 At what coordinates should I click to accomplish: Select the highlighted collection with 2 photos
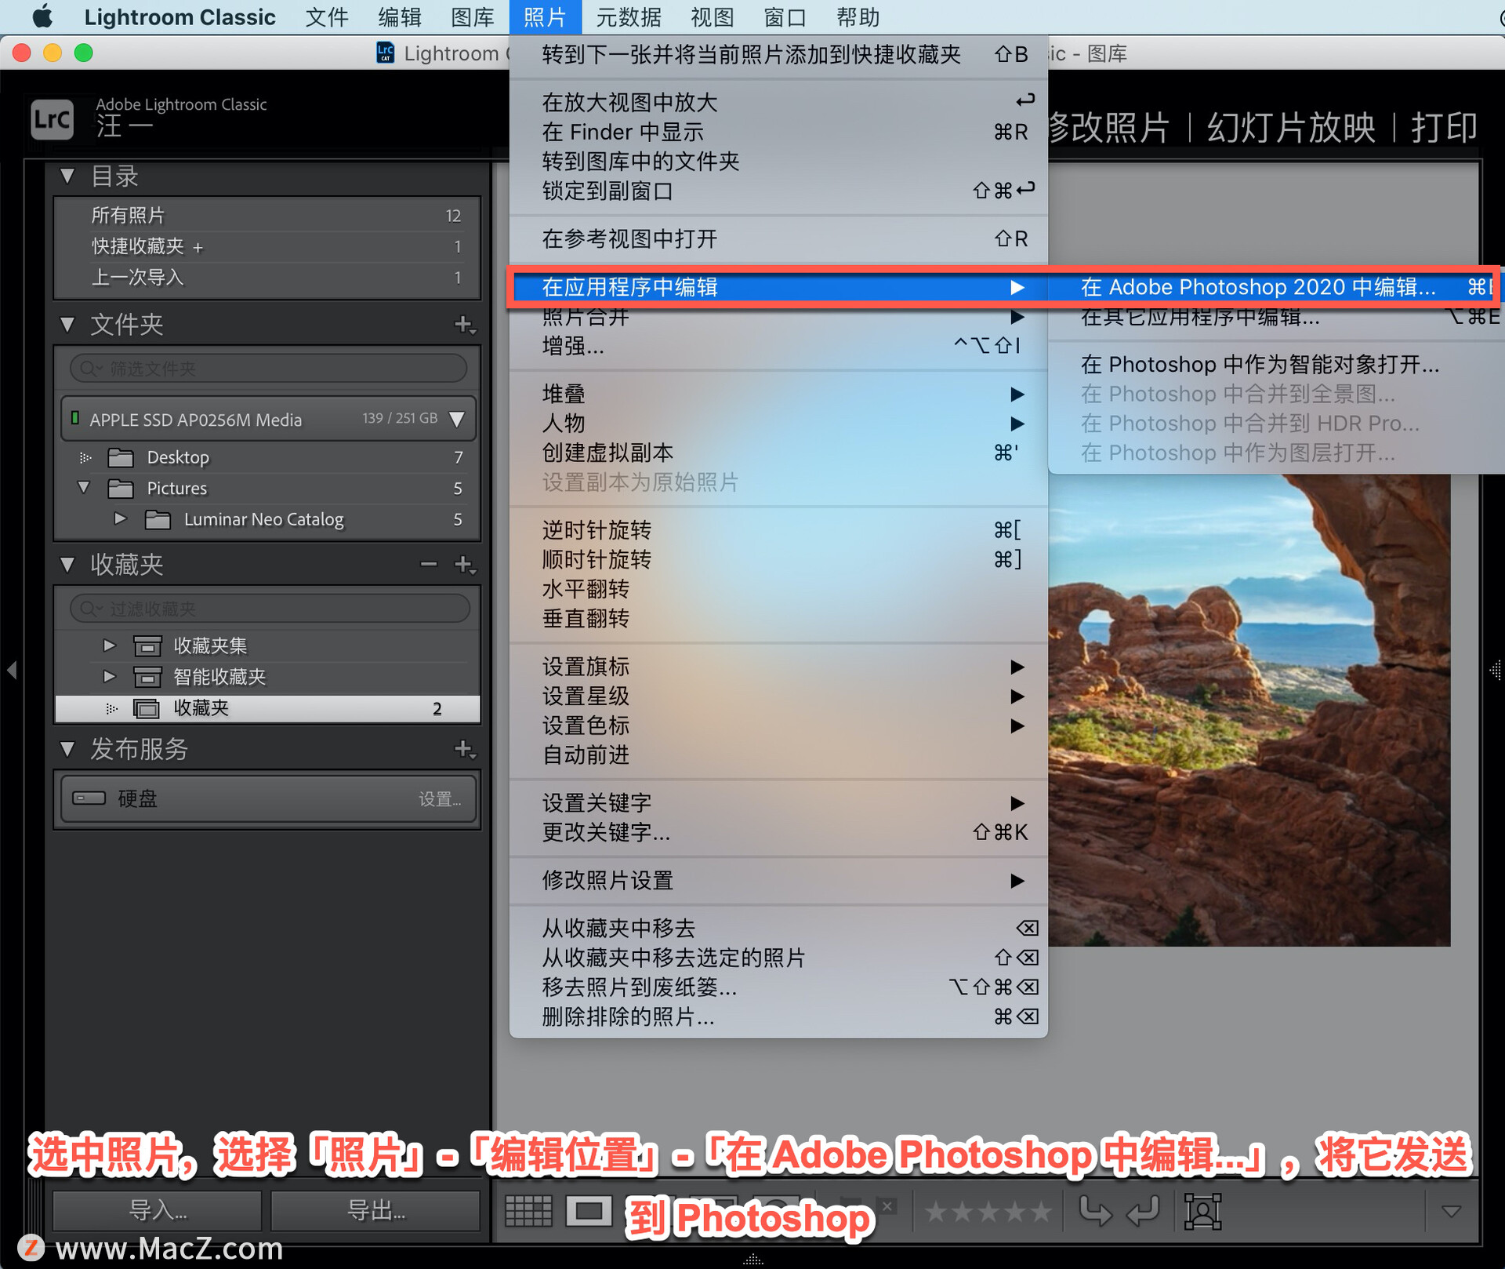267,708
